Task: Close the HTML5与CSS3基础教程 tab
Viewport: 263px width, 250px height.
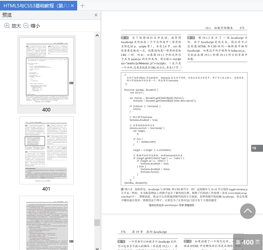Action: pyautogui.click(x=72, y=6)
